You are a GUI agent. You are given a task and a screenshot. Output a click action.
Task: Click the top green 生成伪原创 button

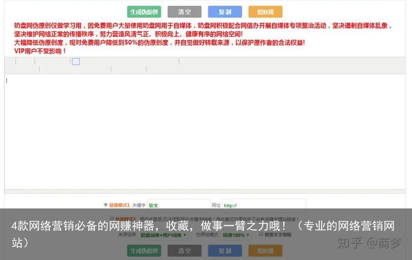pyautogui.click(x=144, y=12)
